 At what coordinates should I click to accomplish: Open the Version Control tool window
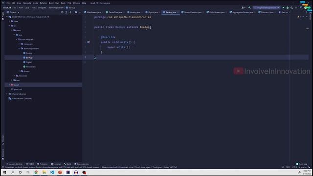[x=14, y=164]
